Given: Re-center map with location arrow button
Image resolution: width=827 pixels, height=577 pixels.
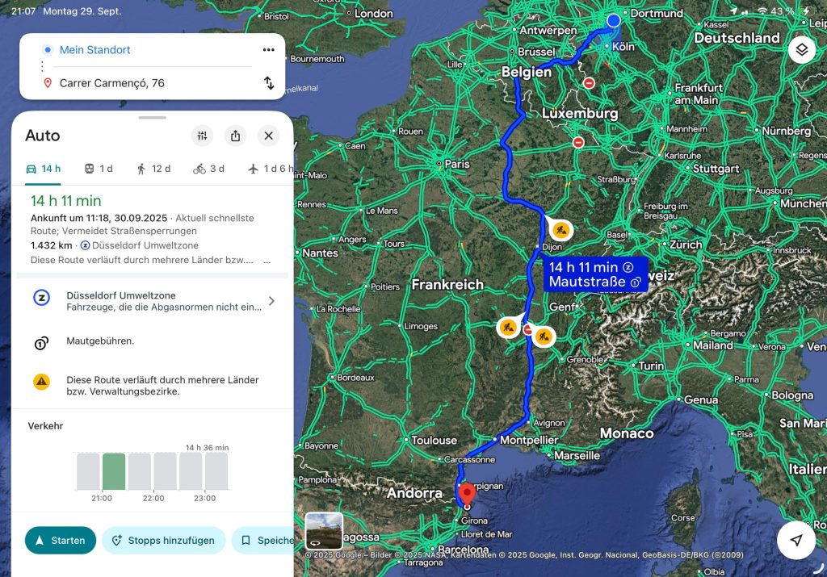Looking at the screenshot, I should pyautogui.click(x=796, y=541).
